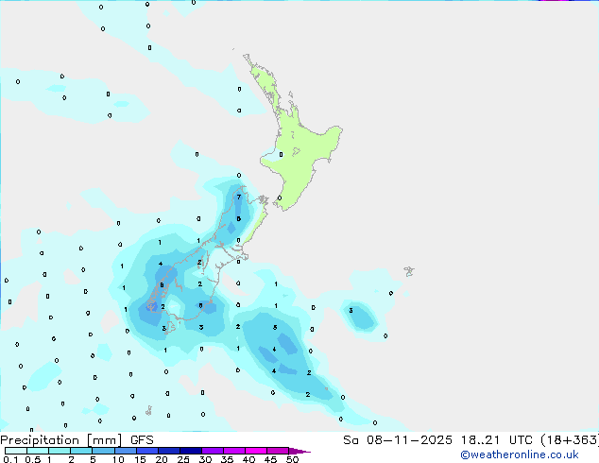Click the '0.5' legend tick label
The height and width of the screenshot is (463, 599).
click(33, 459)
